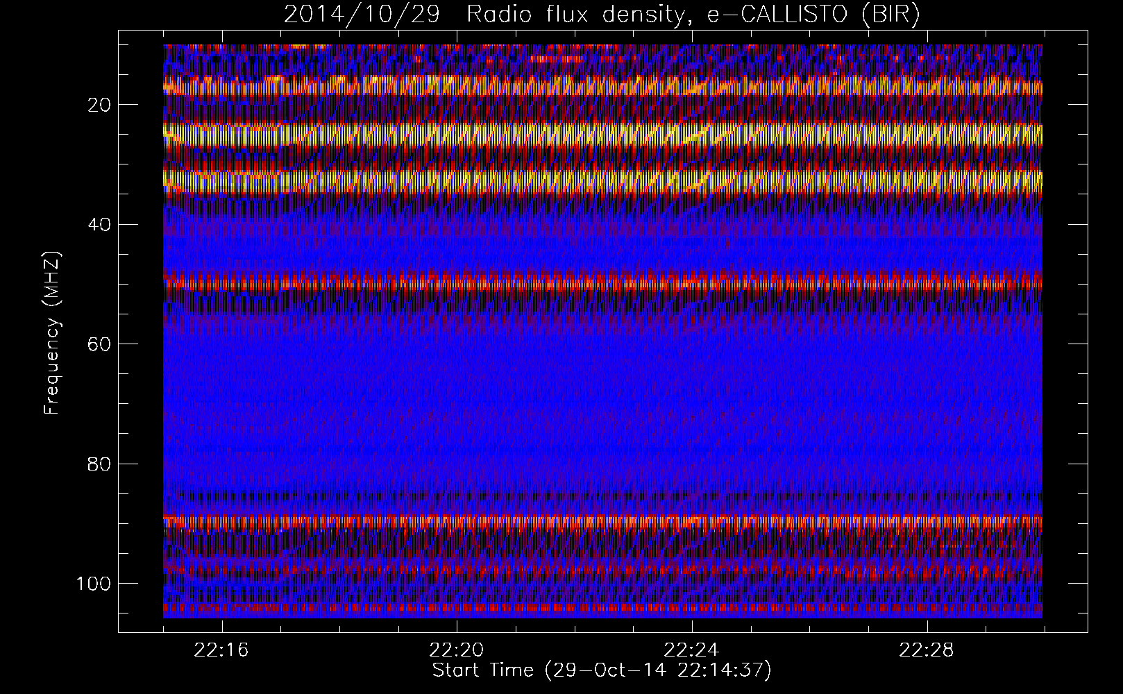Click the '22:28' time tick label

click(x=927, y=650)
